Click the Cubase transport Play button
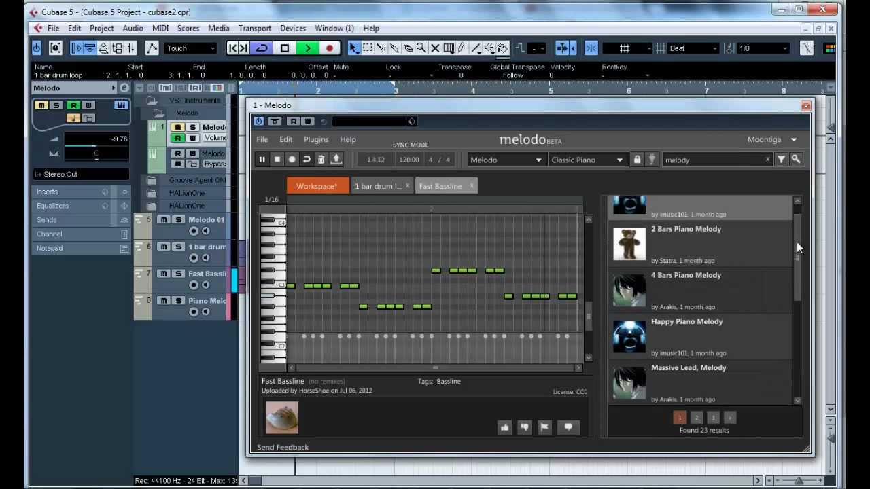The image size is (870, 489). coord(307,48)
